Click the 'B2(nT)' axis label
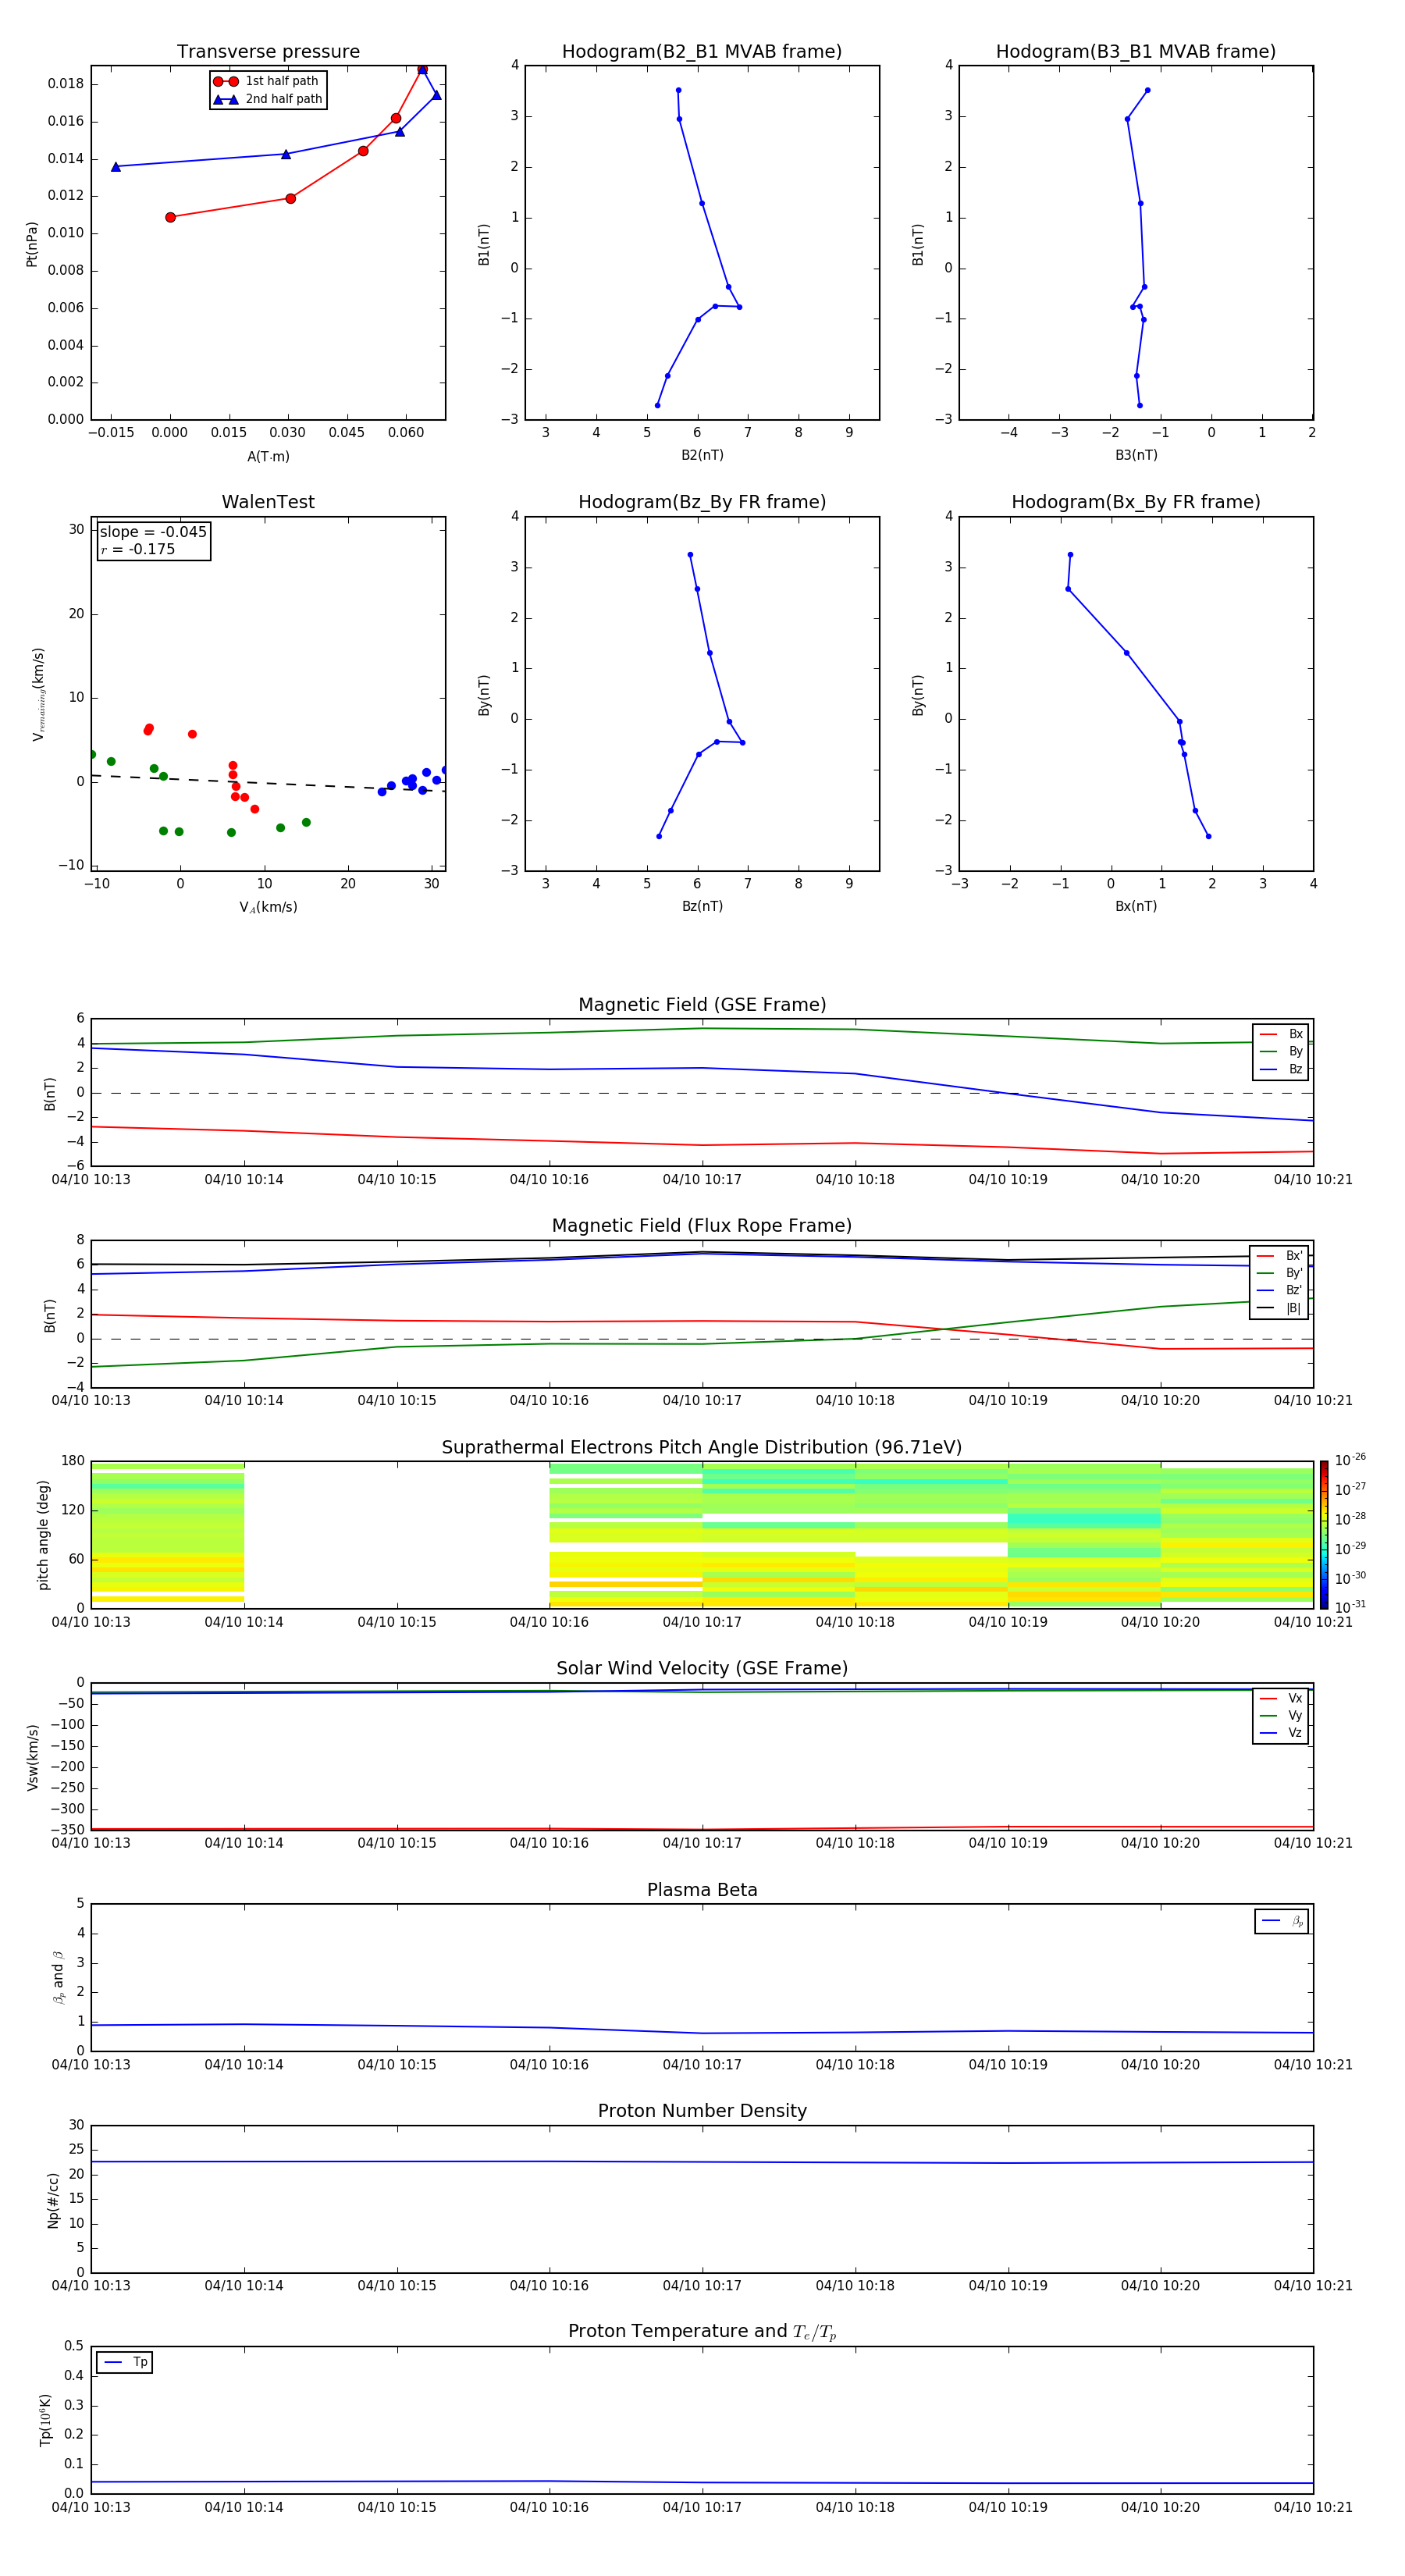 coord(702,455)
